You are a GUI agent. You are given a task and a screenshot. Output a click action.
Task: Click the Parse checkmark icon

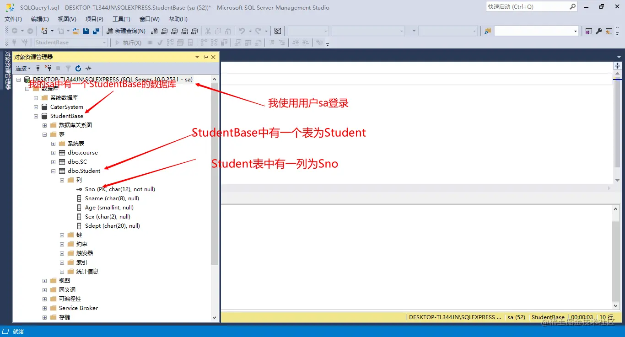160,43
